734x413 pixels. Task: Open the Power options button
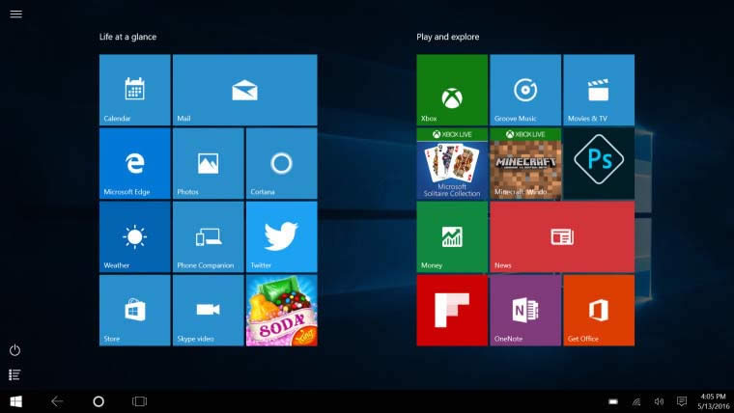coord(15,350)
